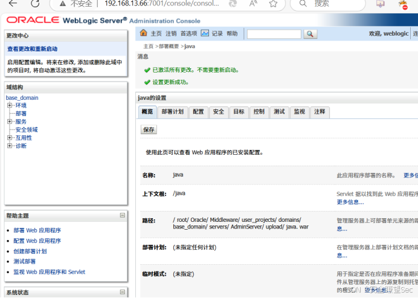Switch to the 监视 tab
The width and height of the screenshot is (418, 298).
tap(300, 112)
